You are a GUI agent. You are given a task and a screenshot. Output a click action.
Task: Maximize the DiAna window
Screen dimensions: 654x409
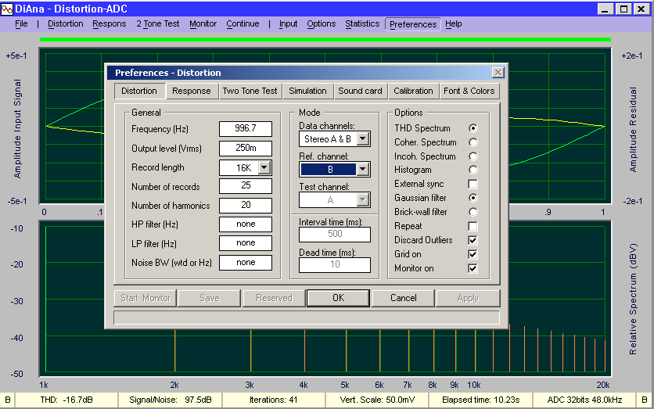tap(623, 9)
